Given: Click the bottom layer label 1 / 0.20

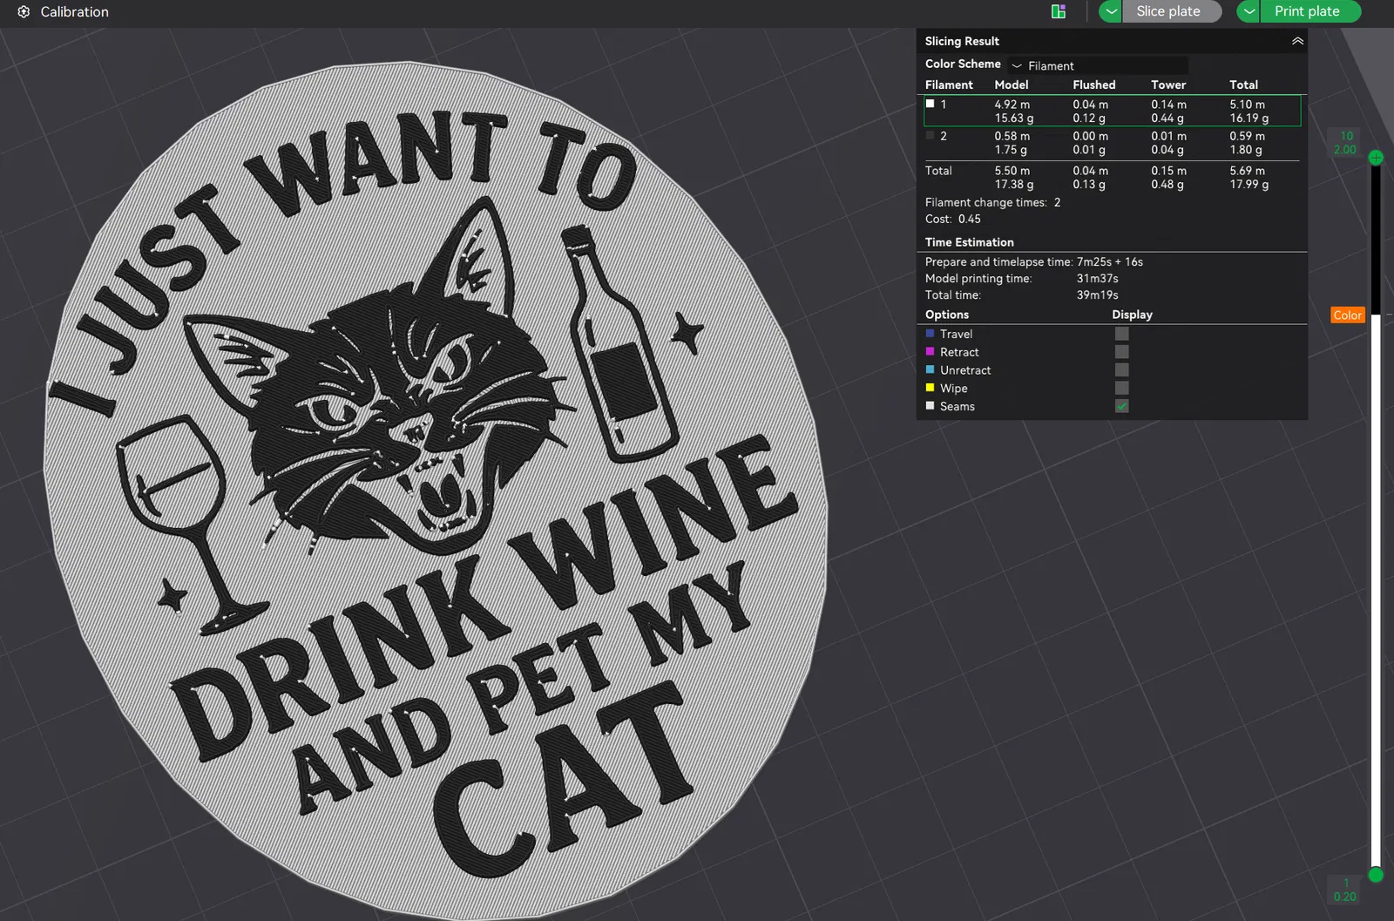Looking at the screenshot, I should (1345, 890).
